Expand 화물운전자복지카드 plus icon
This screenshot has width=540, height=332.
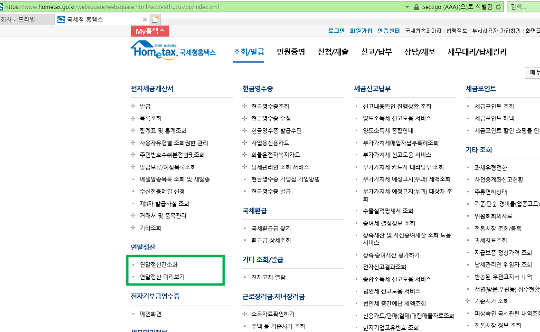(245, 155)
